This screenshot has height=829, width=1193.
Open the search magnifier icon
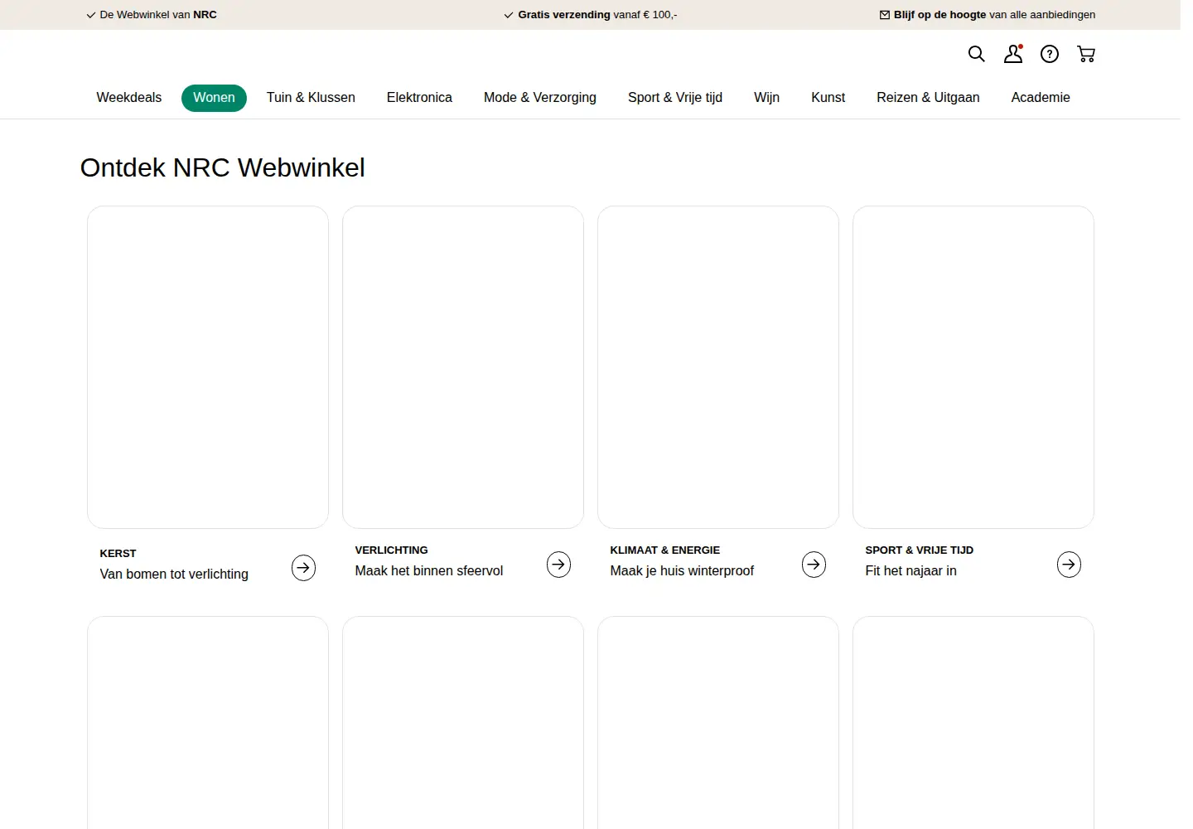click(x=977, y=54)
